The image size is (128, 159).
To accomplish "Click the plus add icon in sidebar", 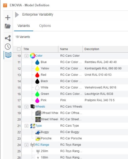I will click(8, 18).
